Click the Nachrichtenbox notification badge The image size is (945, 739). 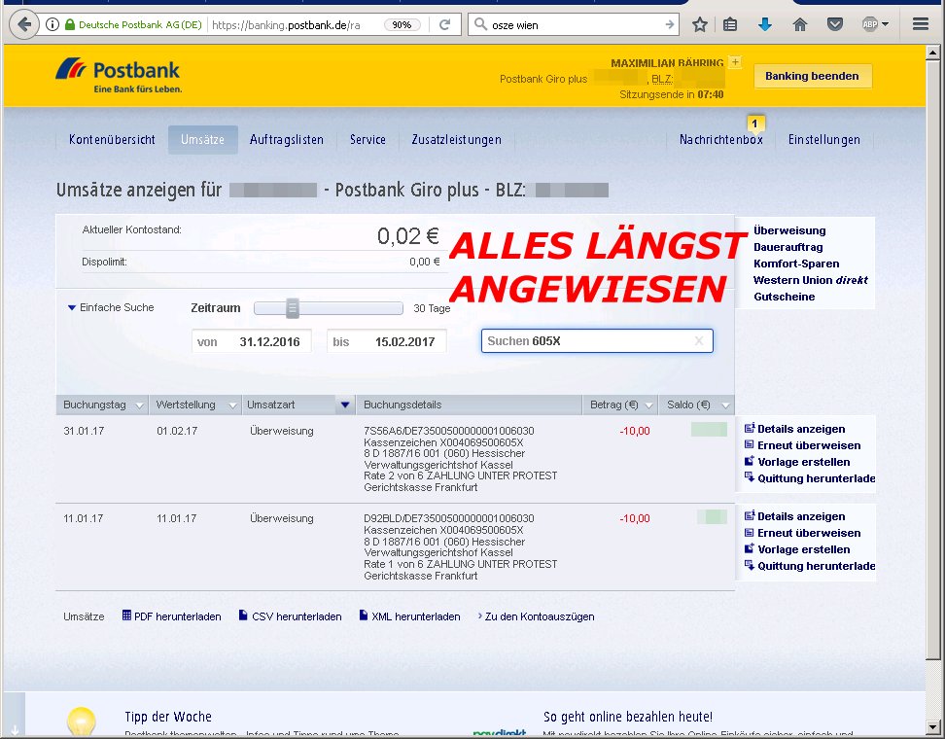pos(754,123)
